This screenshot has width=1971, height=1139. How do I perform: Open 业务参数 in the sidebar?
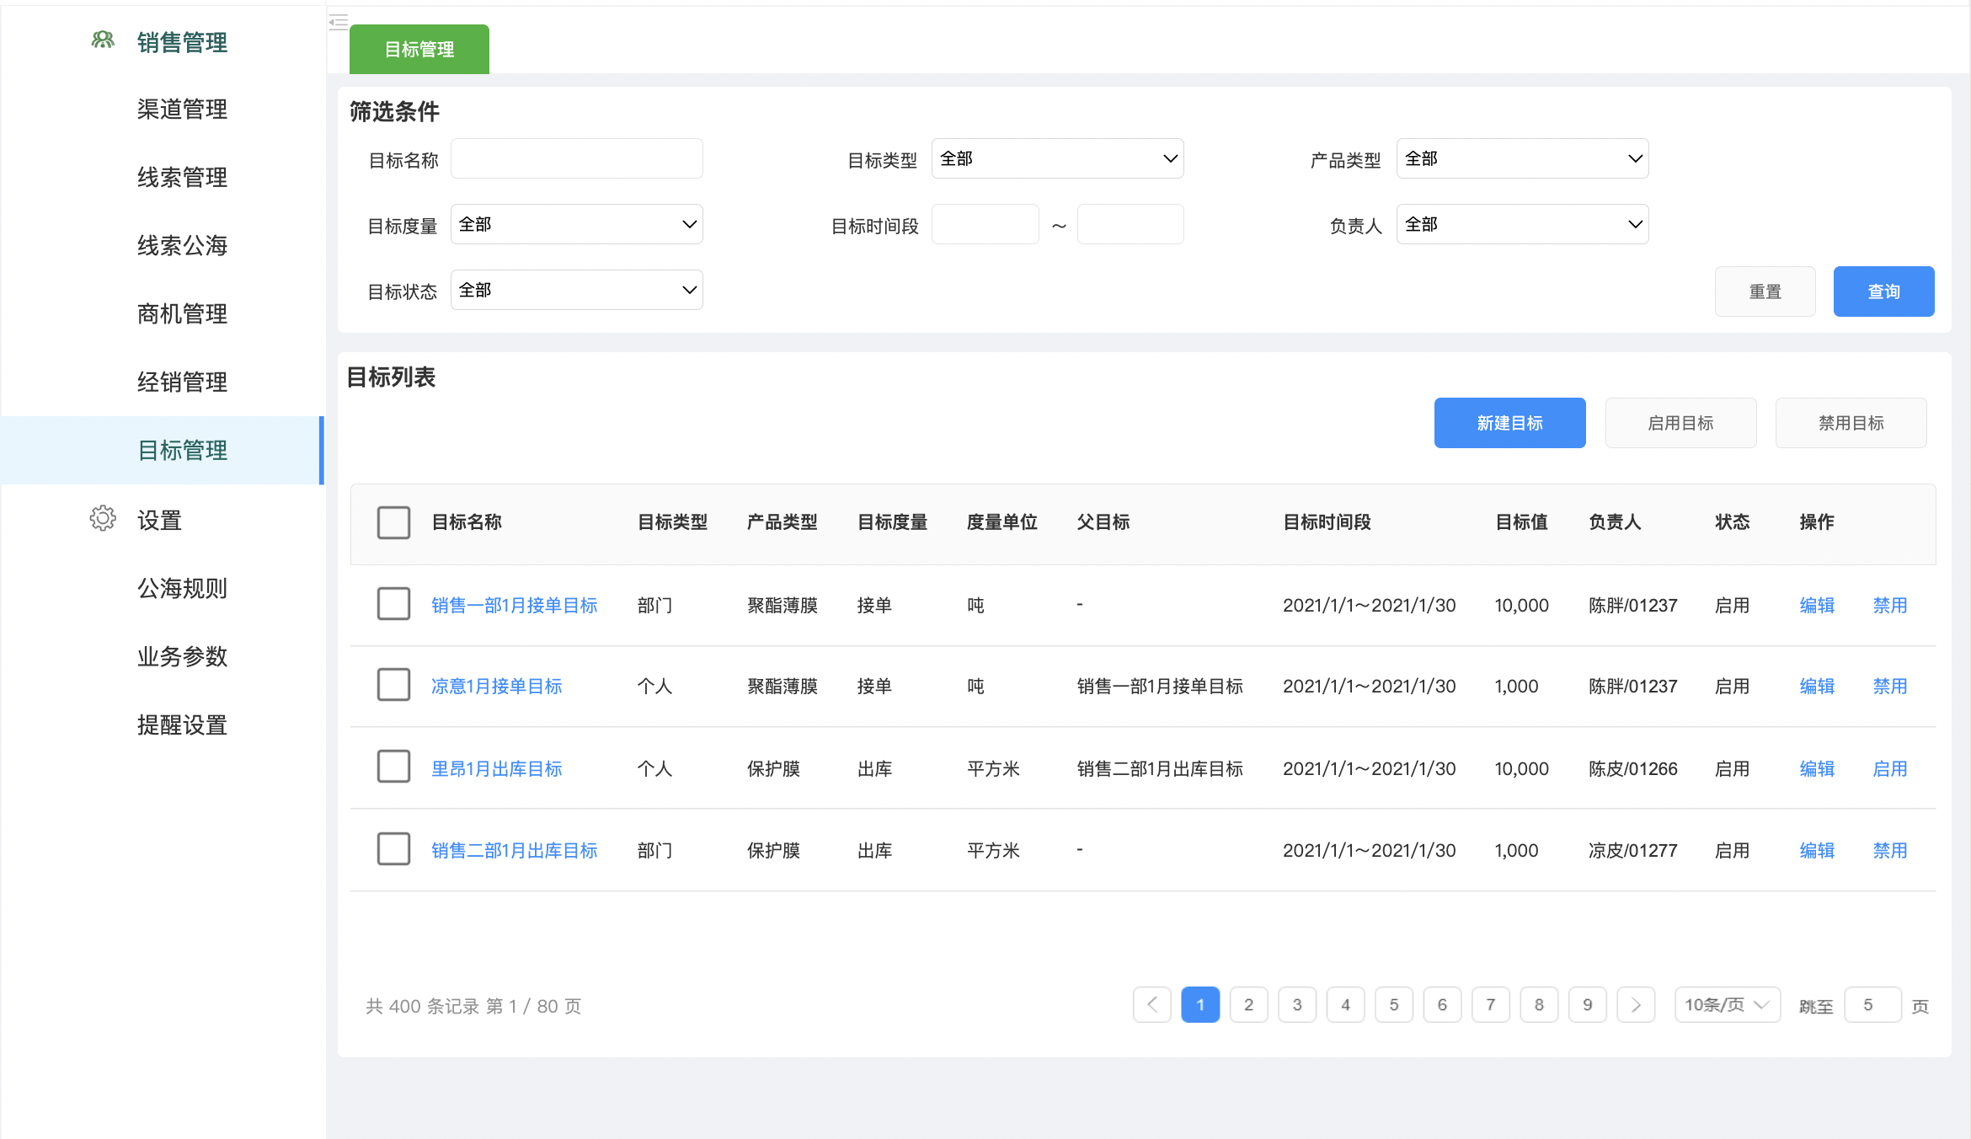(182, 656)
